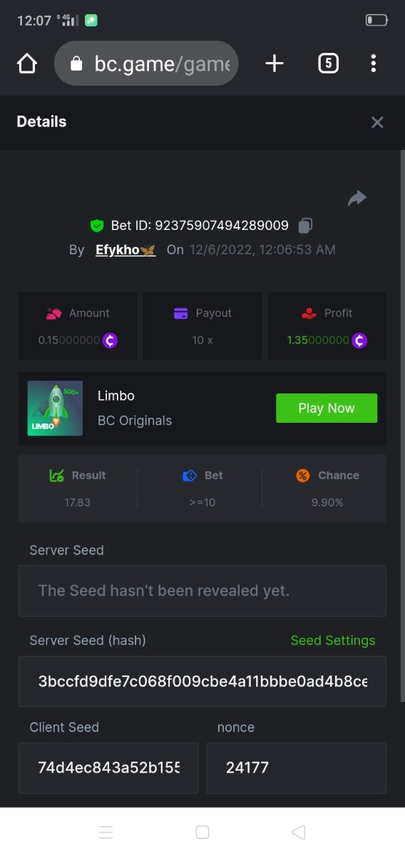405x857 pixels.
Task: Open the browser three-dot menu
Action: pyautogui.click(x=374, y=64)
